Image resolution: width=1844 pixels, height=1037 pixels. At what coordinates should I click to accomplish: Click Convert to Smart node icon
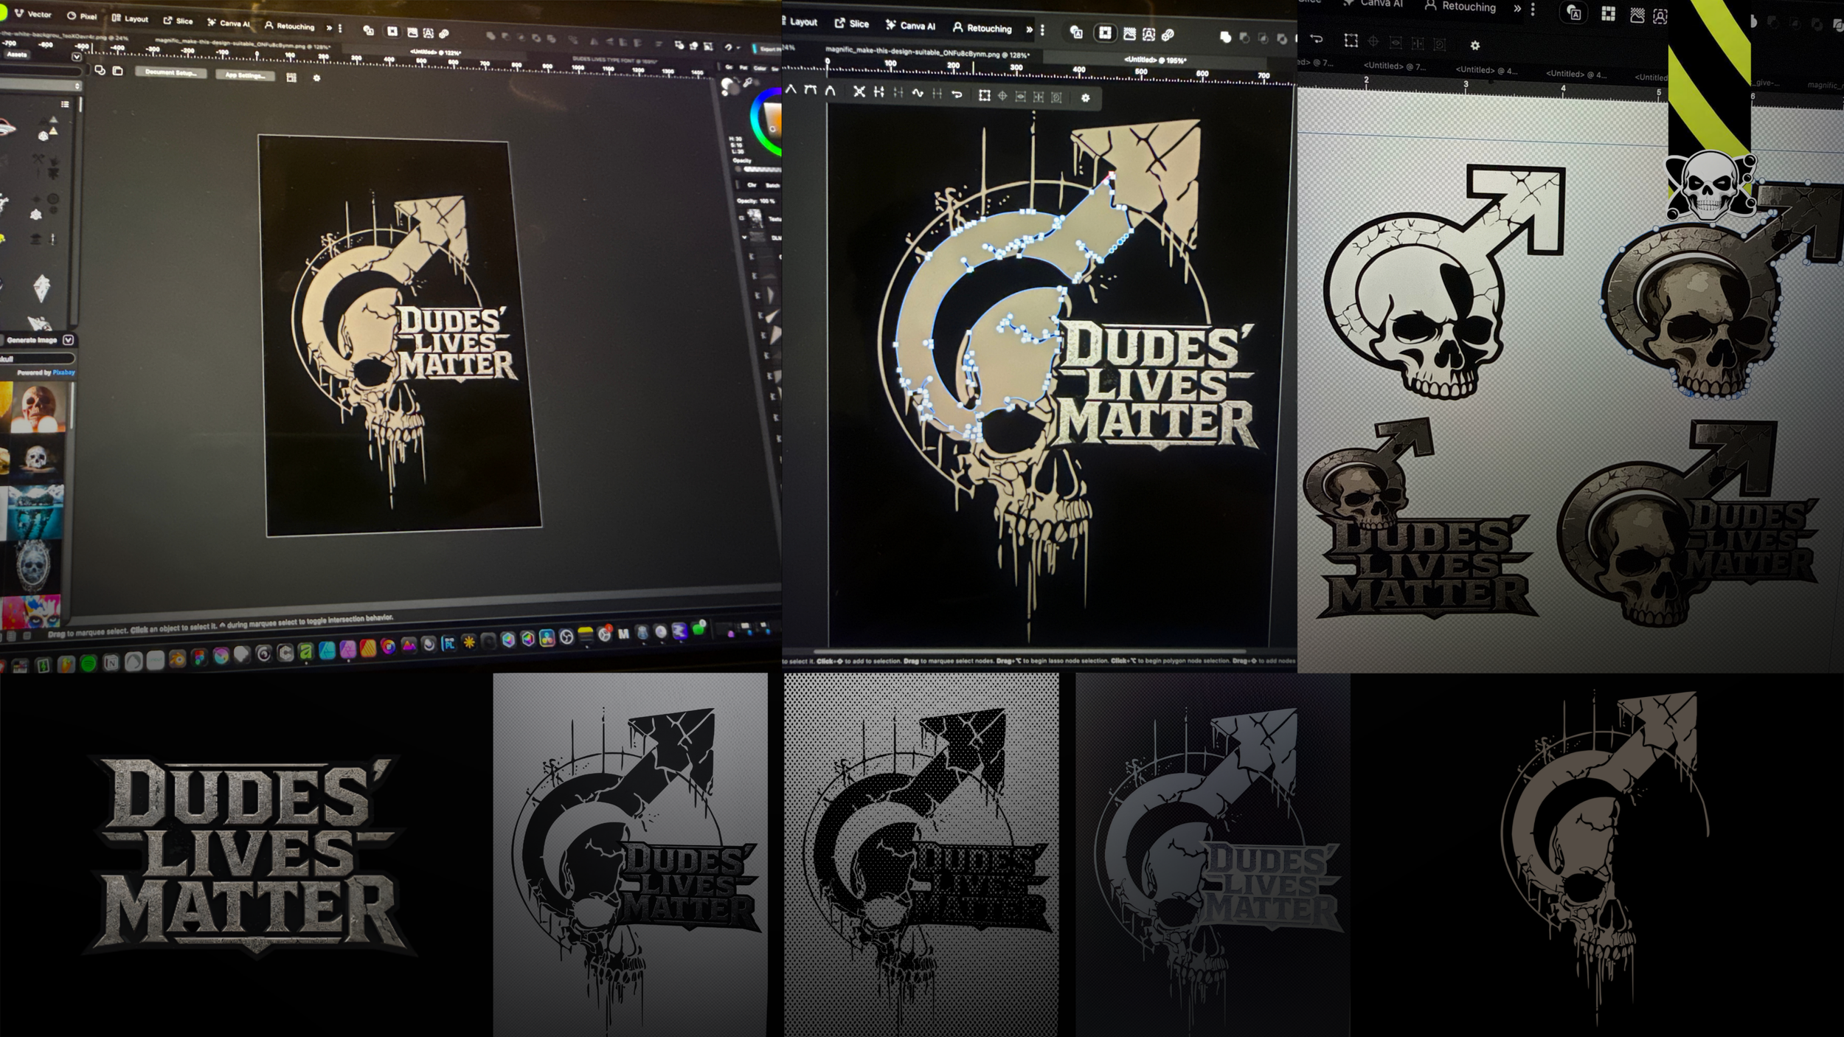coord(830,91)
